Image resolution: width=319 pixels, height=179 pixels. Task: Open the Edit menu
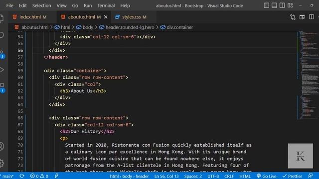[x=22, y=5]
